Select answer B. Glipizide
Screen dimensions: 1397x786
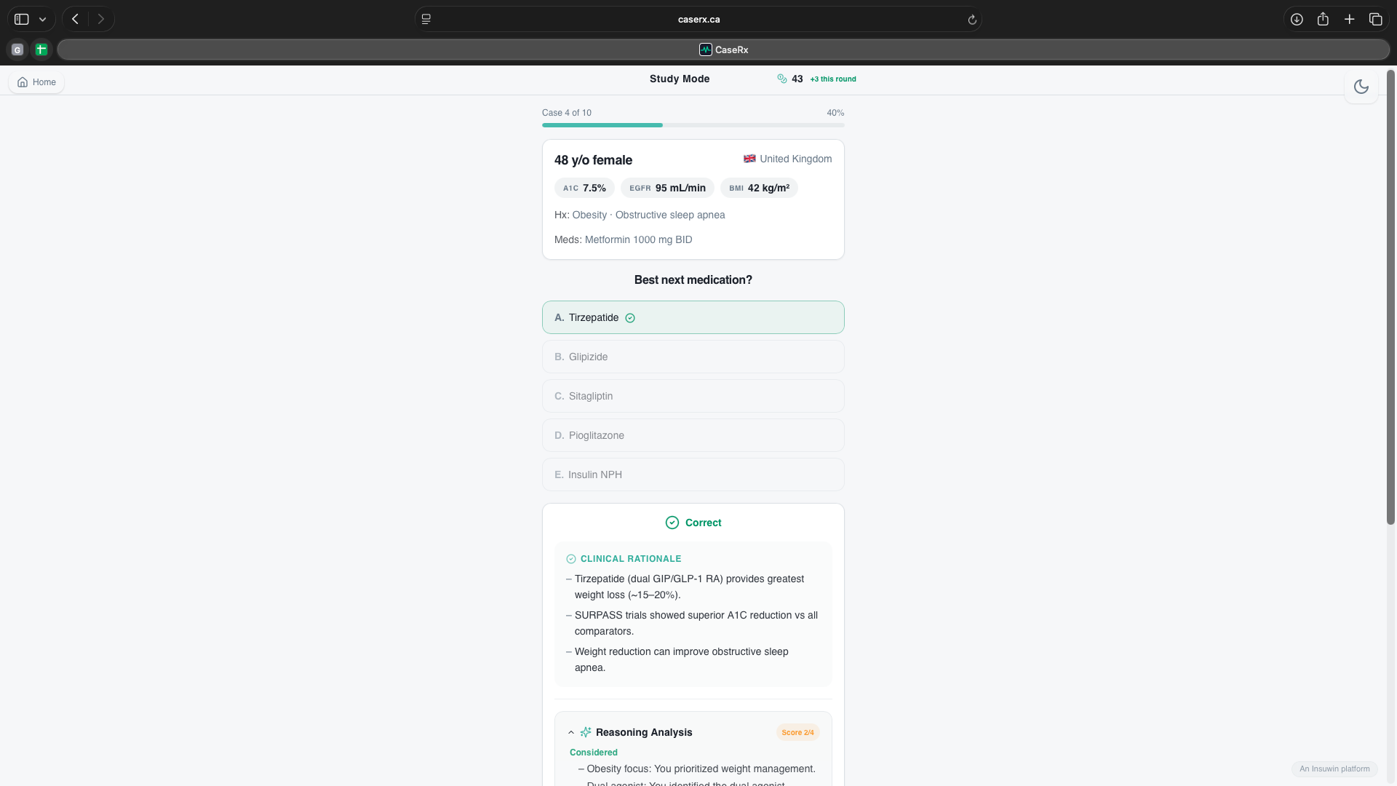pyautogui.click(x=693, y=357)
